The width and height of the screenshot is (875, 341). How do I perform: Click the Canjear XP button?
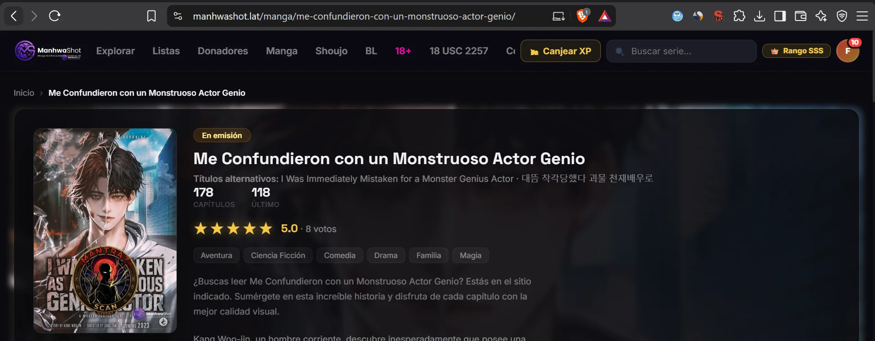click(x=560, y=51)
